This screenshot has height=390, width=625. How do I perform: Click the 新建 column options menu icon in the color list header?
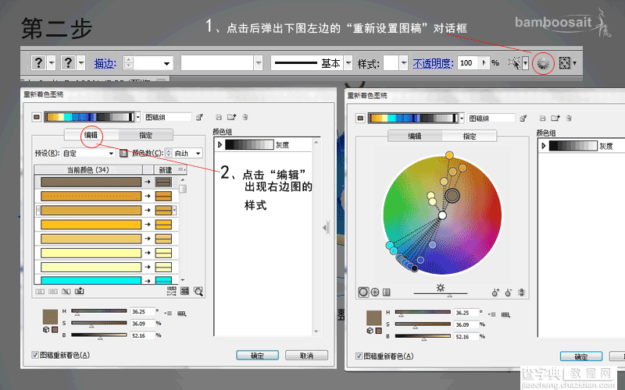click(x=181, y=169)
